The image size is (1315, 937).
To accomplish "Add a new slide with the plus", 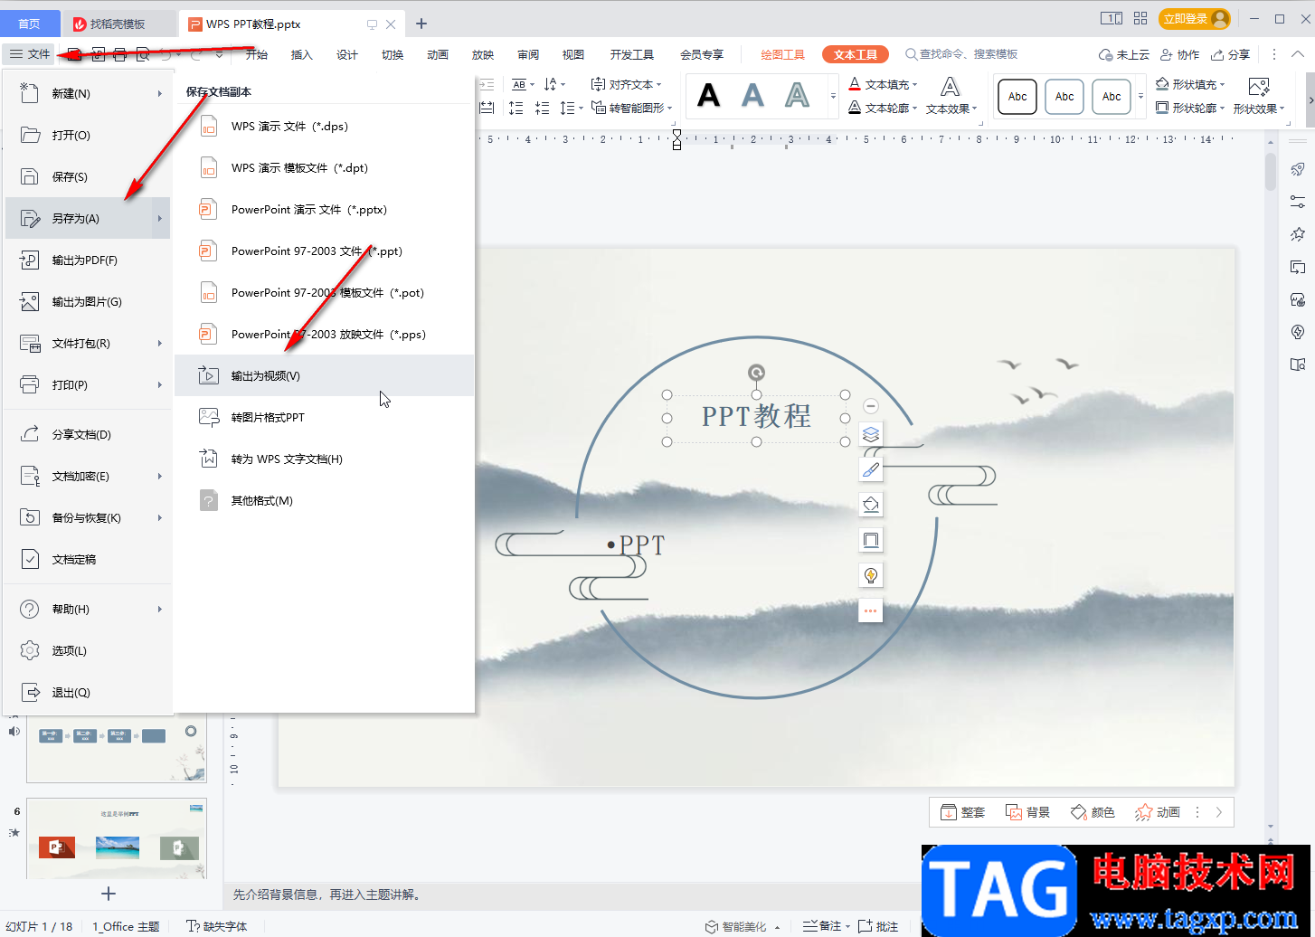I will (x=109, y=894).
